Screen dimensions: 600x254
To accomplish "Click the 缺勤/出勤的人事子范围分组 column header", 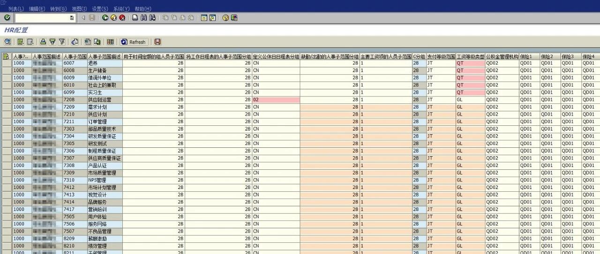I will coord(330,56).
